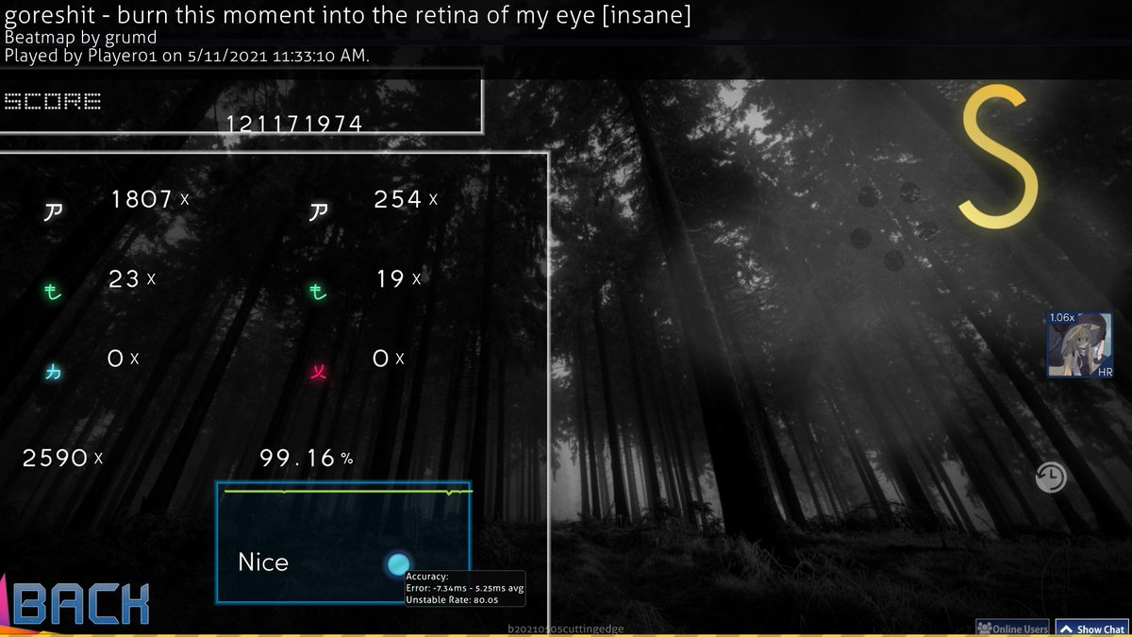
Task: Click the blue 50 hit icon
Action: 54,373
